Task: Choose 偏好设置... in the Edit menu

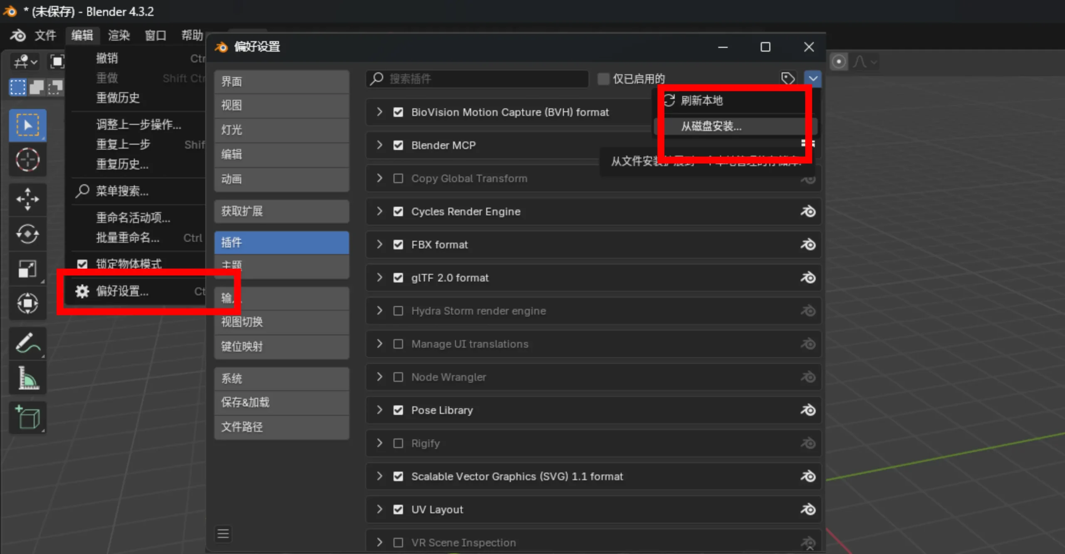Action: [136, 291]
